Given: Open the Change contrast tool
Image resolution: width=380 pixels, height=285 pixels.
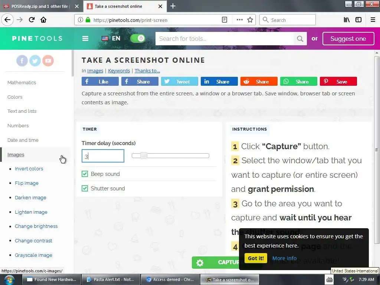Looking at the screenshot, I should (33, 240).
